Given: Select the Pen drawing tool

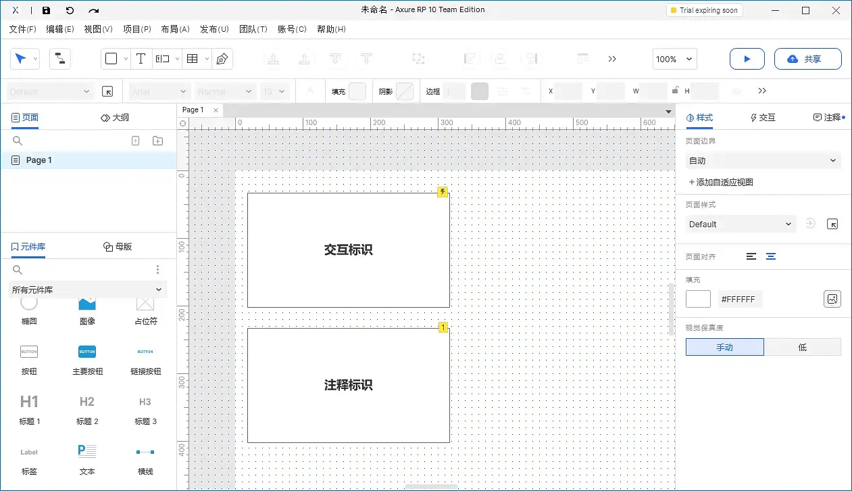Looking at the screenshot, I should [221, 59].
